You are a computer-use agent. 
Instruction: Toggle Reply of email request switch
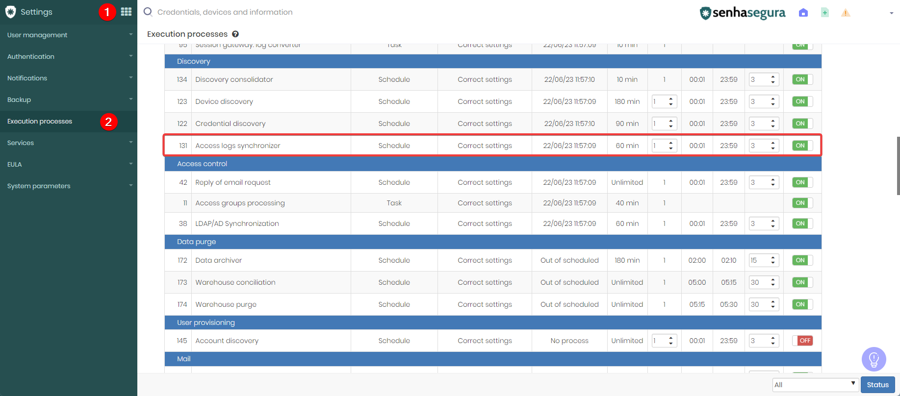(802, 182)
